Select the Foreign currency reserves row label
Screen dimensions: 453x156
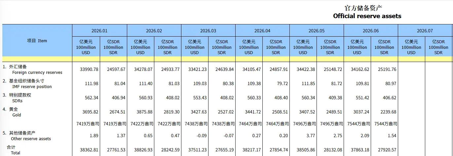click(x=37, y=73)
